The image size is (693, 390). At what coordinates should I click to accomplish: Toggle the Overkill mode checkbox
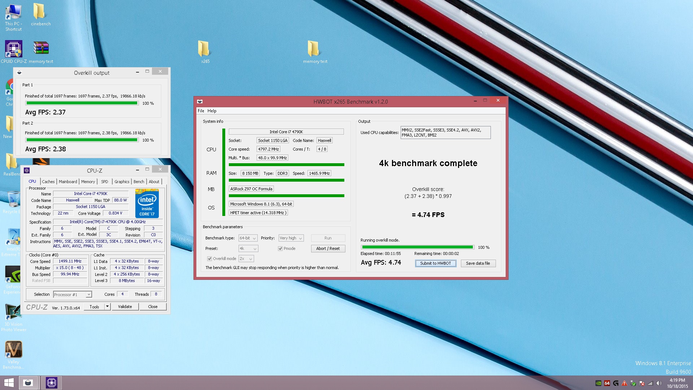(209, 259)
